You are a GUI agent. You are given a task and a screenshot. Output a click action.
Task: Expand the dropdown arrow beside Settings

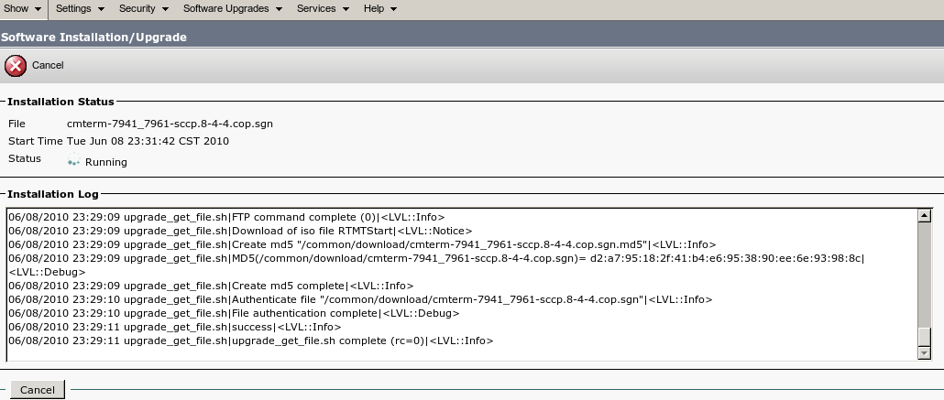click(101, 10)
